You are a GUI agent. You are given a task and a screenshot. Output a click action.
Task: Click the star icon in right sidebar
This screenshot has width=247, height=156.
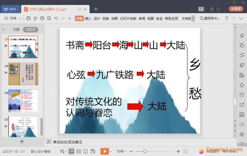pos(242,85)
